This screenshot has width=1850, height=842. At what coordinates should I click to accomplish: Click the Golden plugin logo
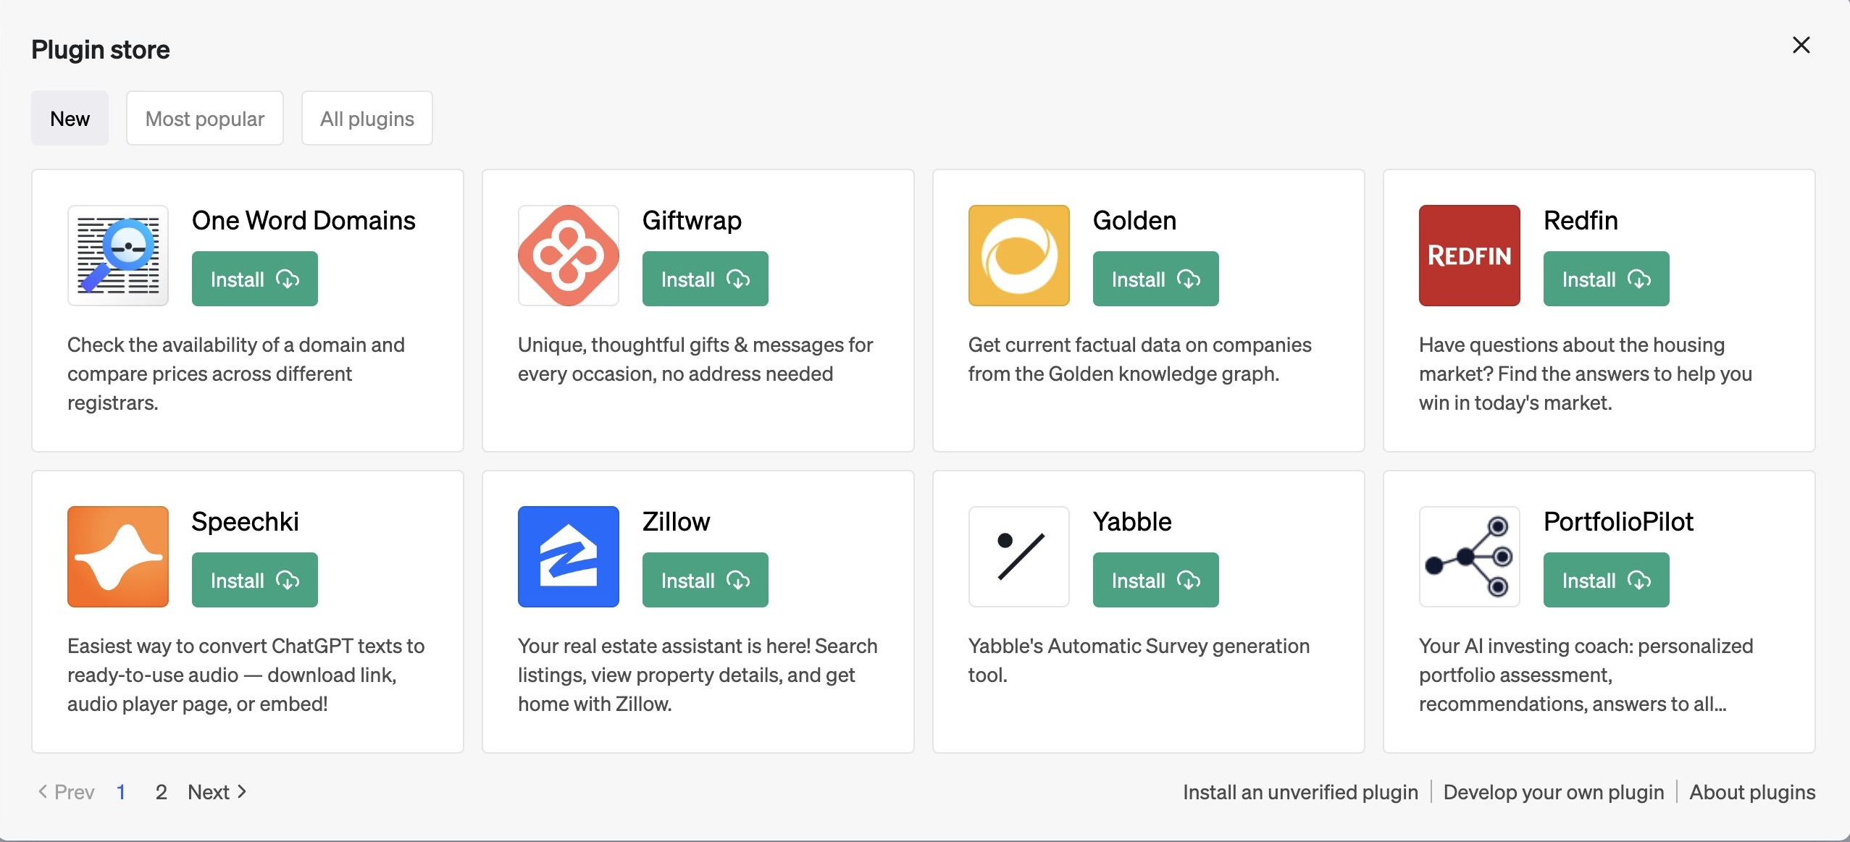coord(1019,256)
